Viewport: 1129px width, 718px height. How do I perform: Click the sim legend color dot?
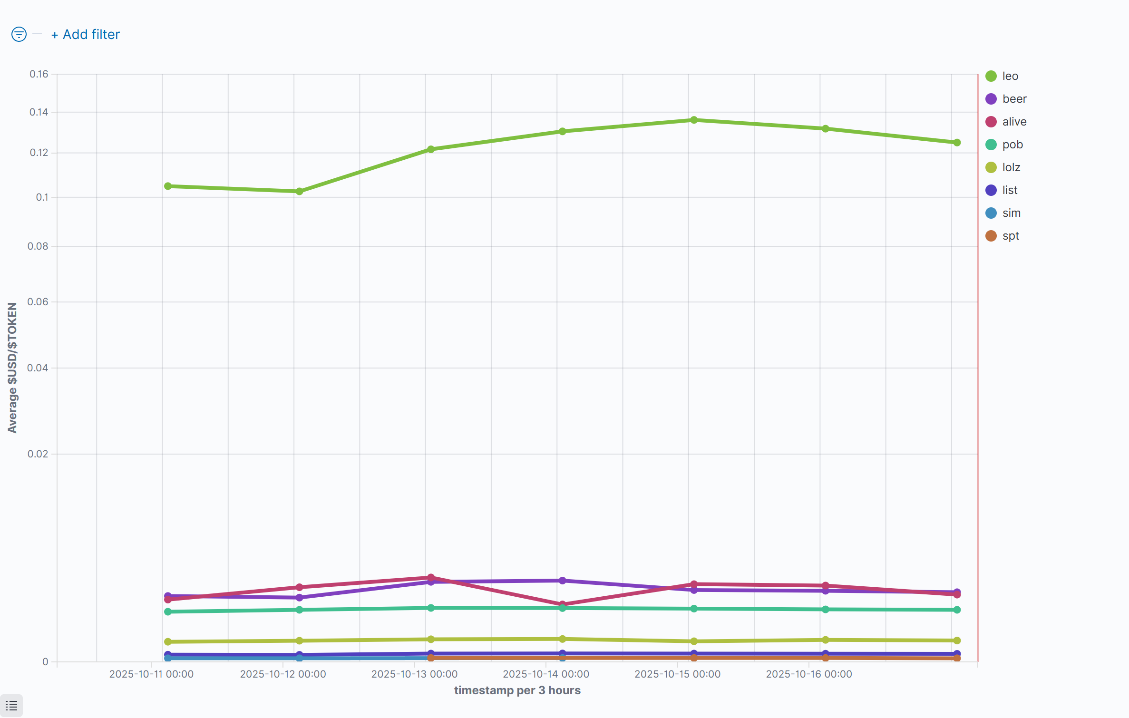(991, 213)
